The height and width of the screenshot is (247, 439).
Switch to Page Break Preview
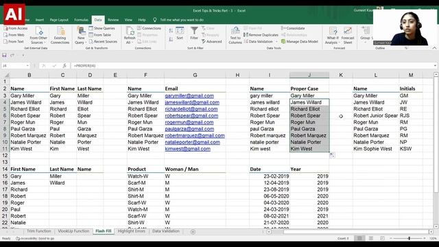click(382, 238)
